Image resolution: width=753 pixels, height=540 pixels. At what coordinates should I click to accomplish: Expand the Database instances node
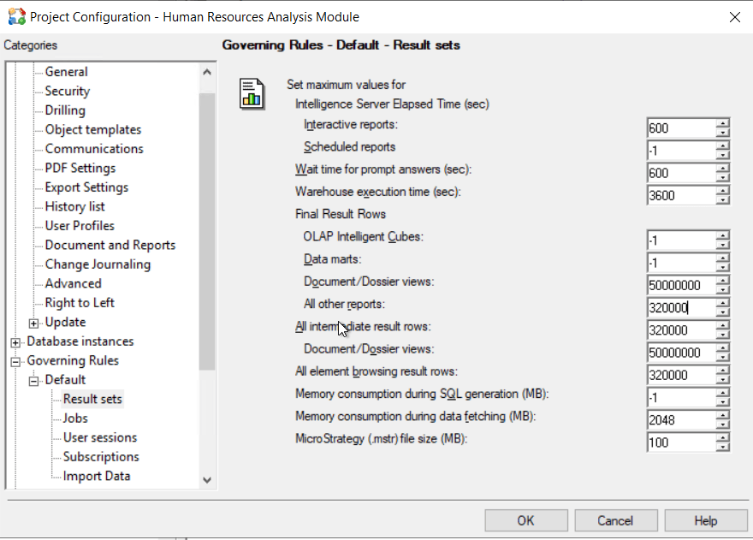pos(16,341)
